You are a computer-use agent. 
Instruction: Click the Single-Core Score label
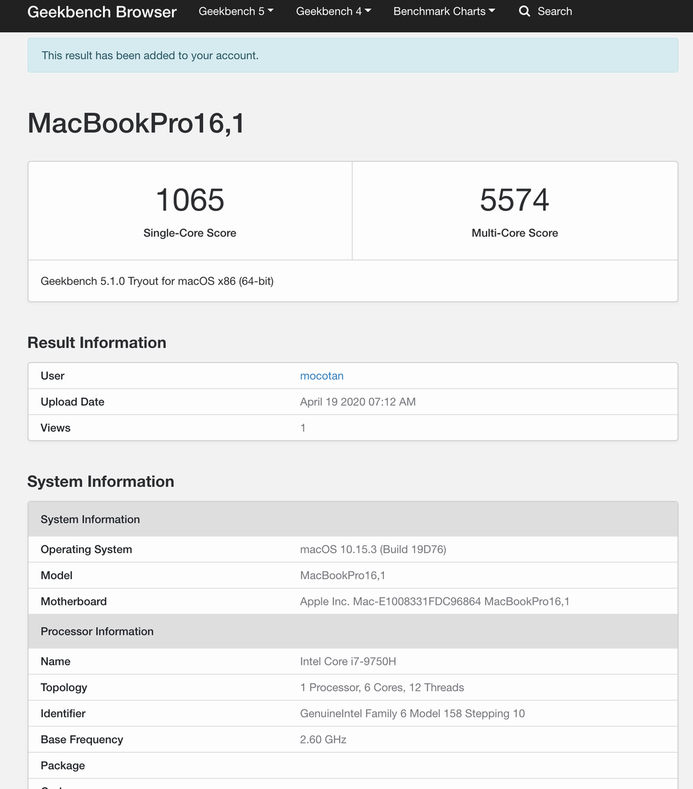(x=190, y=233)
